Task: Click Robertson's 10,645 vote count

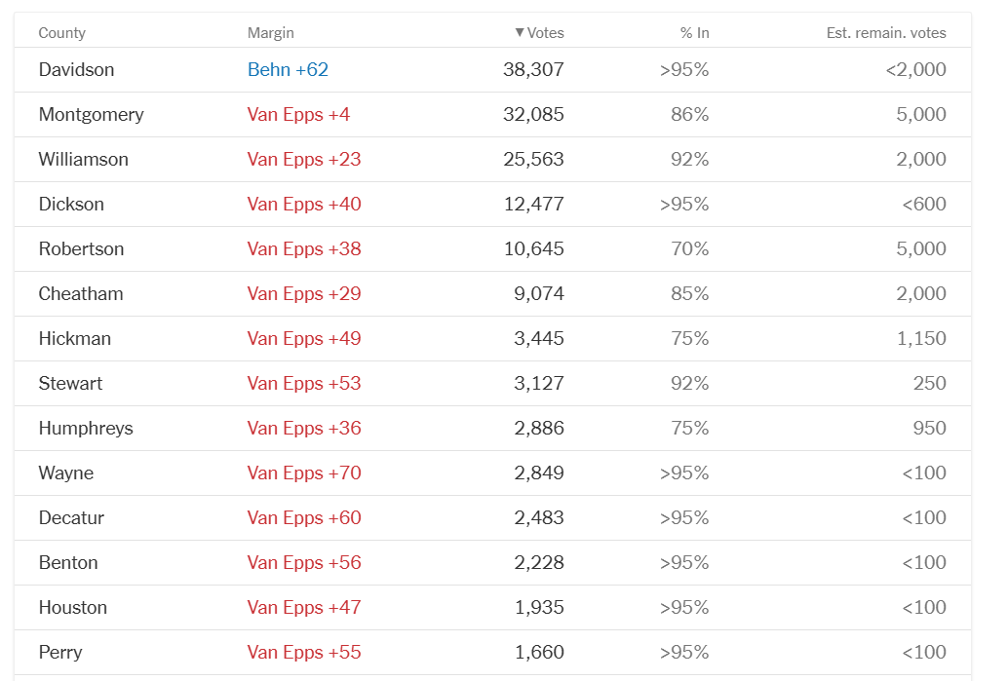Action: 533,248
